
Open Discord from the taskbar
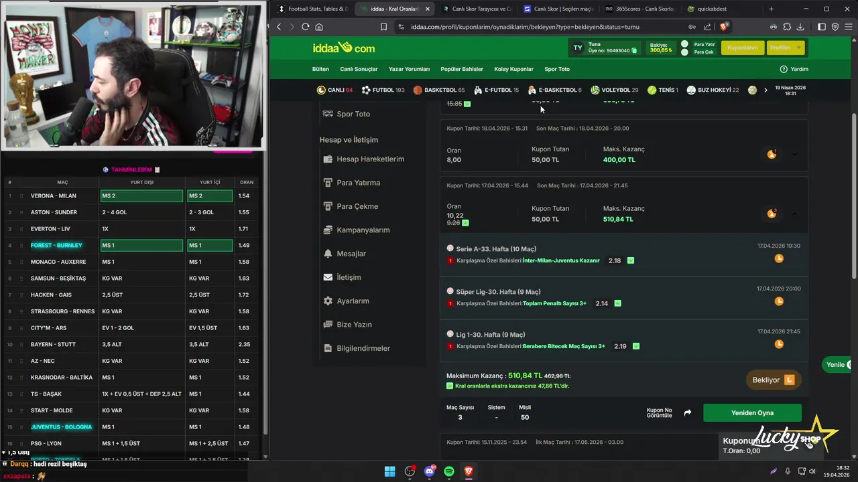pyautogui.click(x=430, y=471)
